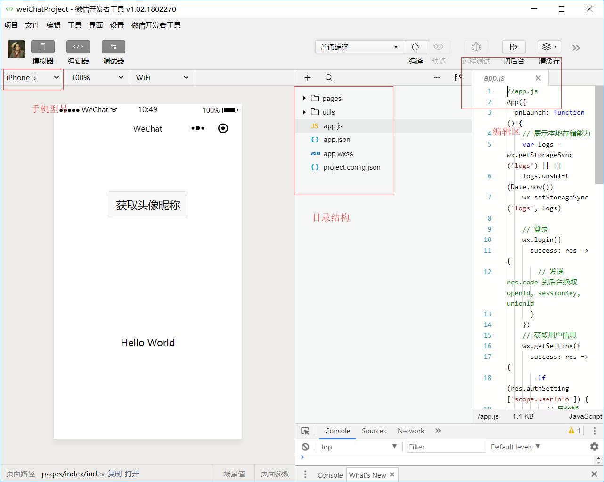The image size is (604, 482).
Task: Open the iPhone 5 device model dropdown
Action: tap(33, 77)
